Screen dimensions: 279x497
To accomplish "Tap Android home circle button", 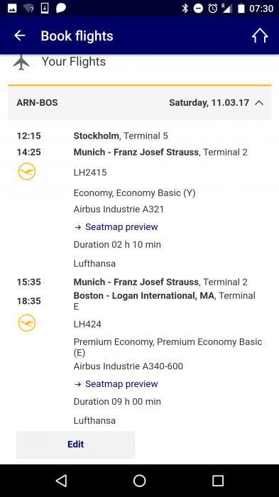I will (139, 481).
